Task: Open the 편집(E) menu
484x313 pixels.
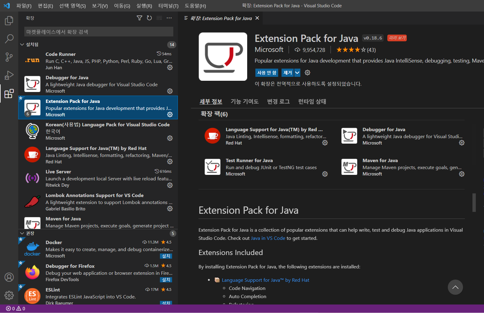Action: coord(45,6)
